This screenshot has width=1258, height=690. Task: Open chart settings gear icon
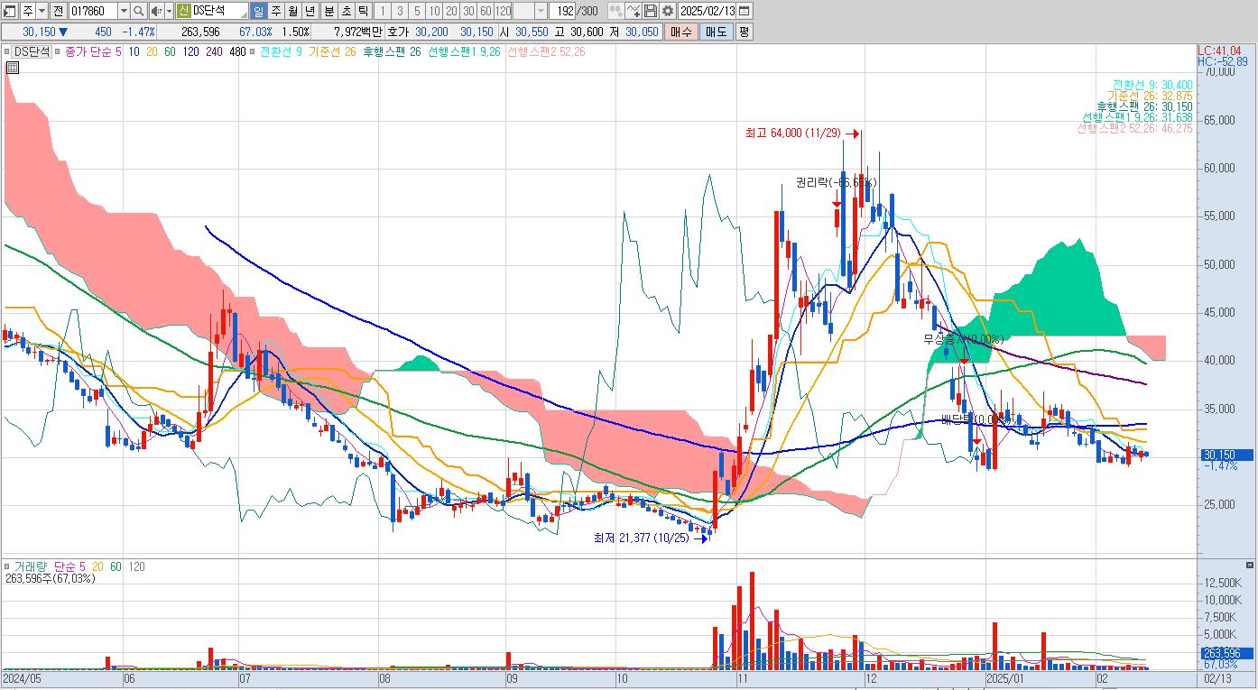tap(667, 11)
